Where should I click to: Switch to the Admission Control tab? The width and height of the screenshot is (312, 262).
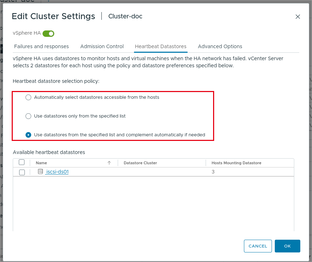[102, 46]
